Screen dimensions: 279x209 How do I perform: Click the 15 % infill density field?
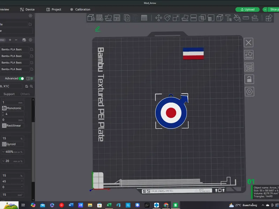[x=13, y=138]
